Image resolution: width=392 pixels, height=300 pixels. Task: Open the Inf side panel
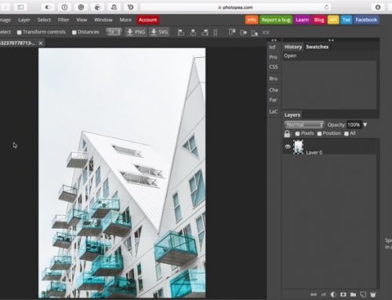tap(272, 47)
